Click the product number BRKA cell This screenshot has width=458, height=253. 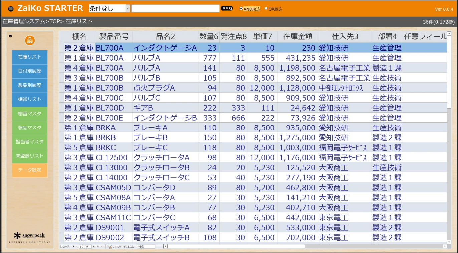(114, 127)
